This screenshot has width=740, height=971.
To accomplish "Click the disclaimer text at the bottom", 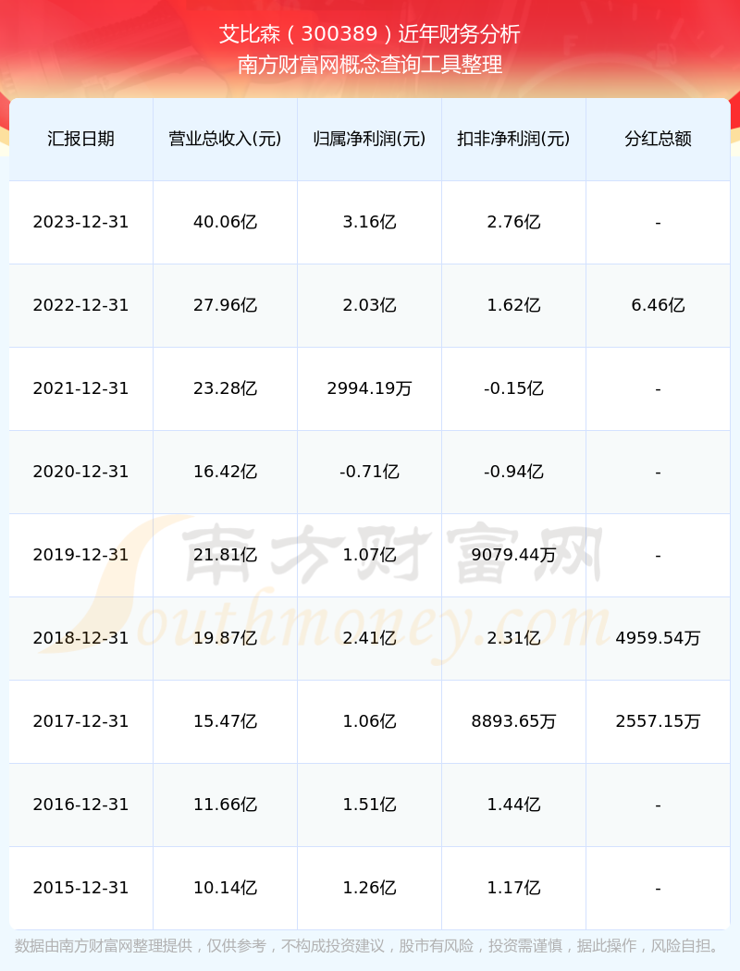I will [369, 946].
